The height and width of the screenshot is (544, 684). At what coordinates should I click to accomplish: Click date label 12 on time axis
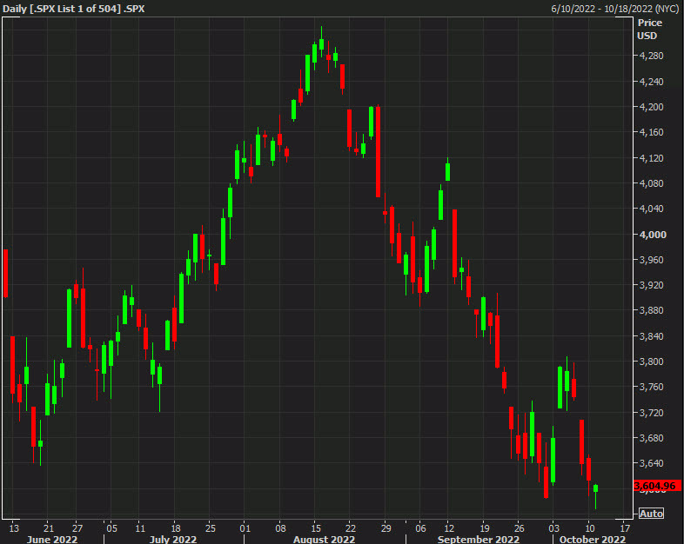(x=449, y=528)
